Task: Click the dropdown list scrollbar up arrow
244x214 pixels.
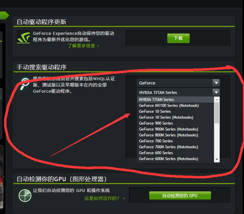Action: 217,99
